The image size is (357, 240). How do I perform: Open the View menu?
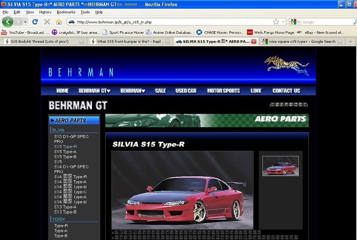(30, 12)
